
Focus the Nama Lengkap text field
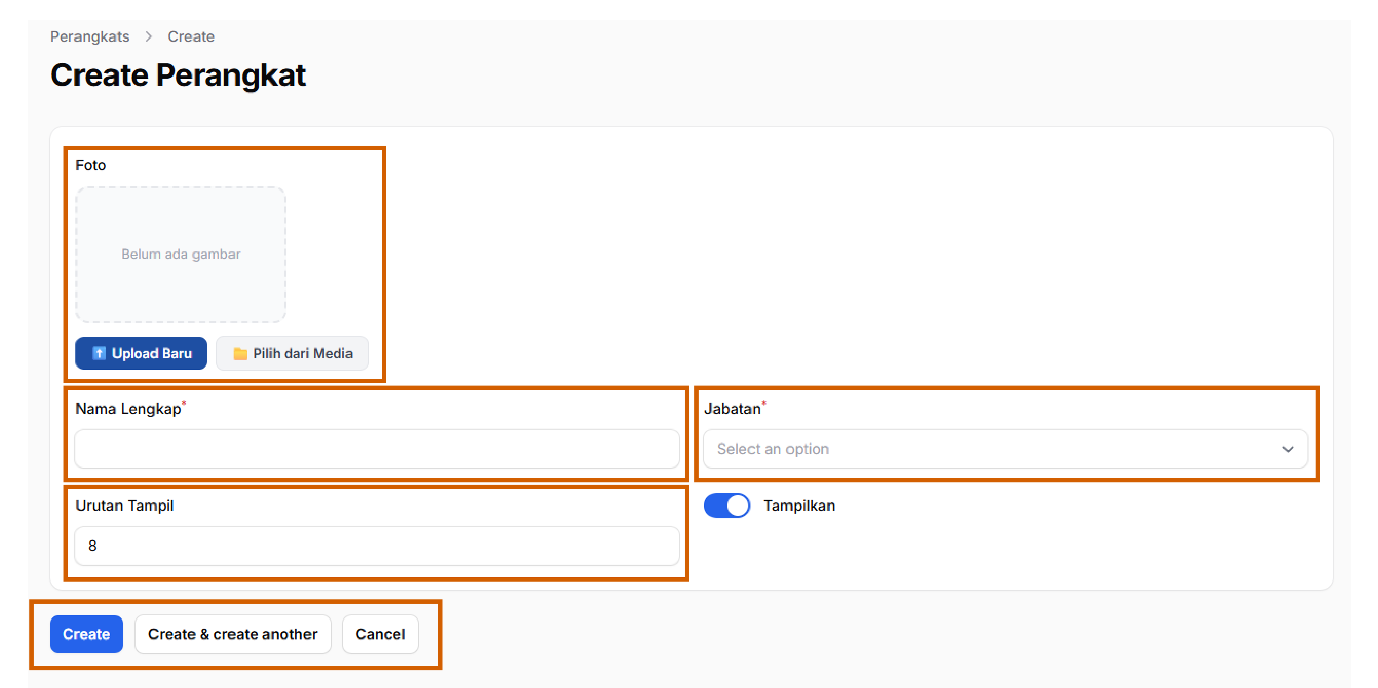(x=377, y=448)
